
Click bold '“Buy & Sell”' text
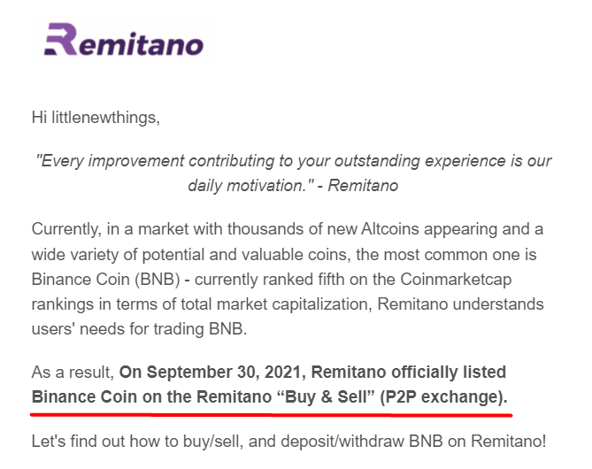click(x=326, y=396)
